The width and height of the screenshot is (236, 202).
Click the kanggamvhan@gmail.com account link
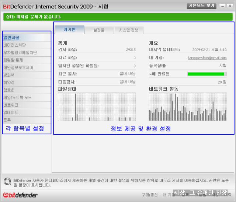coord(207,58)
